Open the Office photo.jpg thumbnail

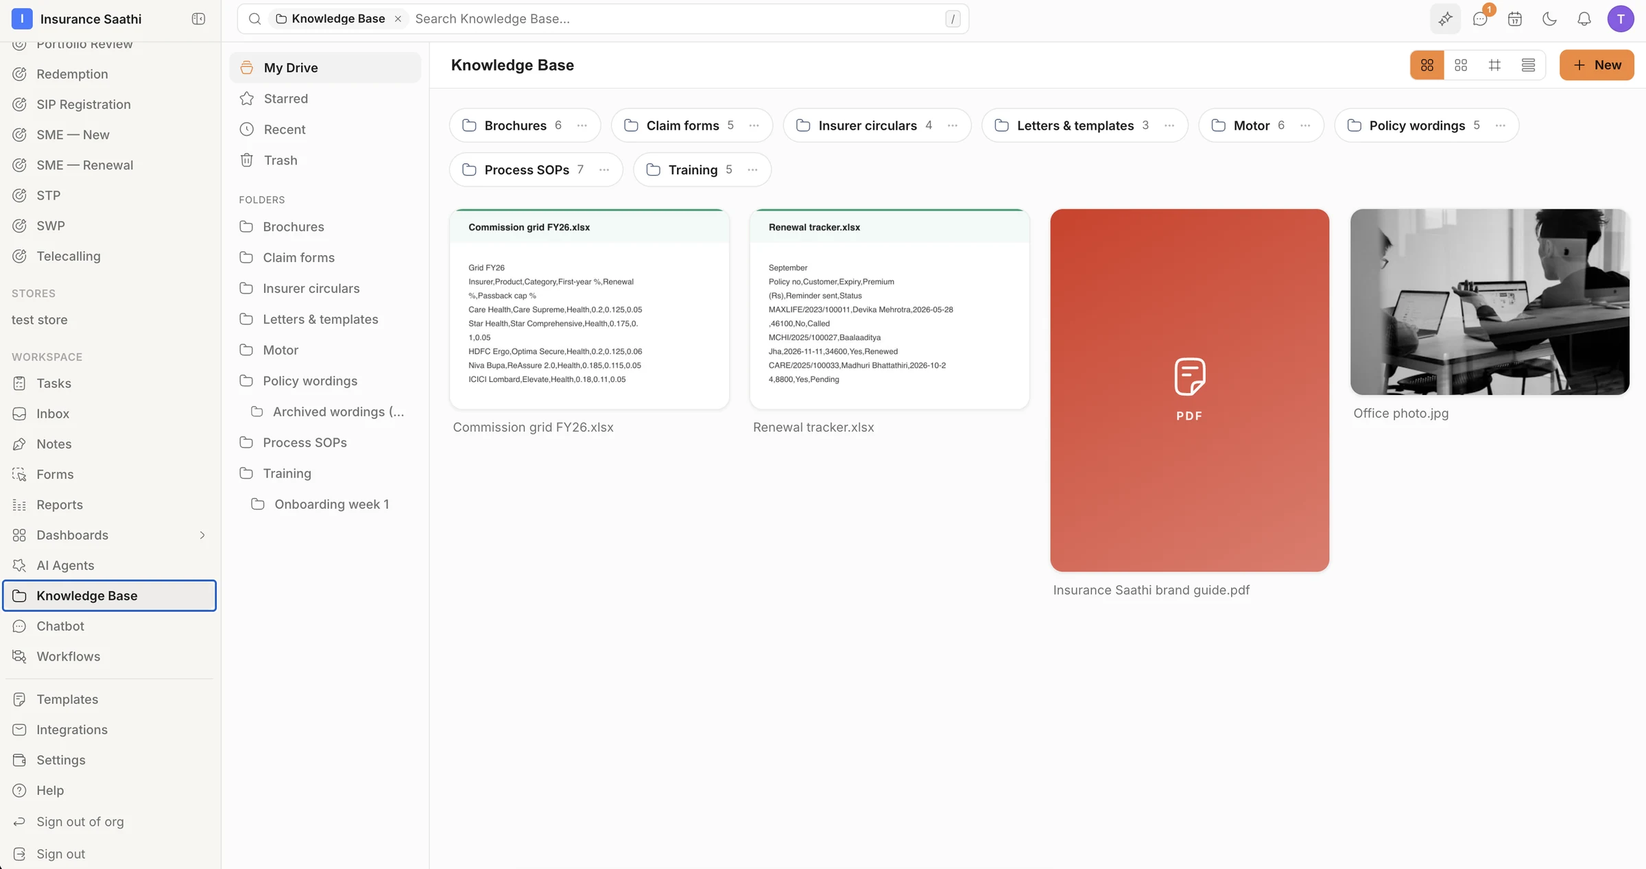[x=1490, y=302]
